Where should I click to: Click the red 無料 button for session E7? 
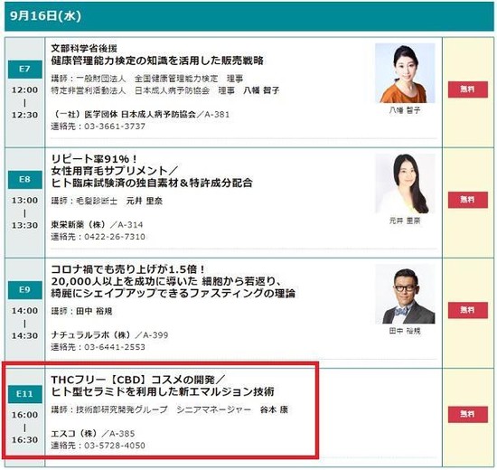point(467,89)
